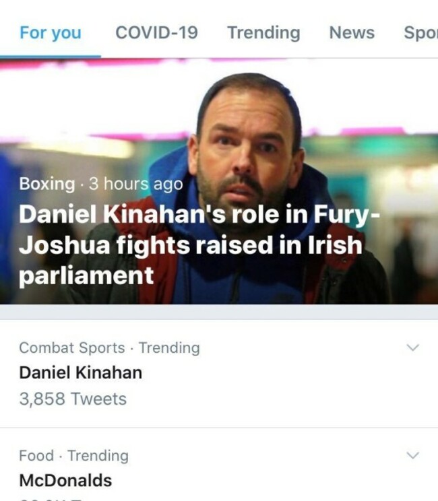438x501 pixels.
Task: Select the Food category label
Action: click(x=36, y=456)
